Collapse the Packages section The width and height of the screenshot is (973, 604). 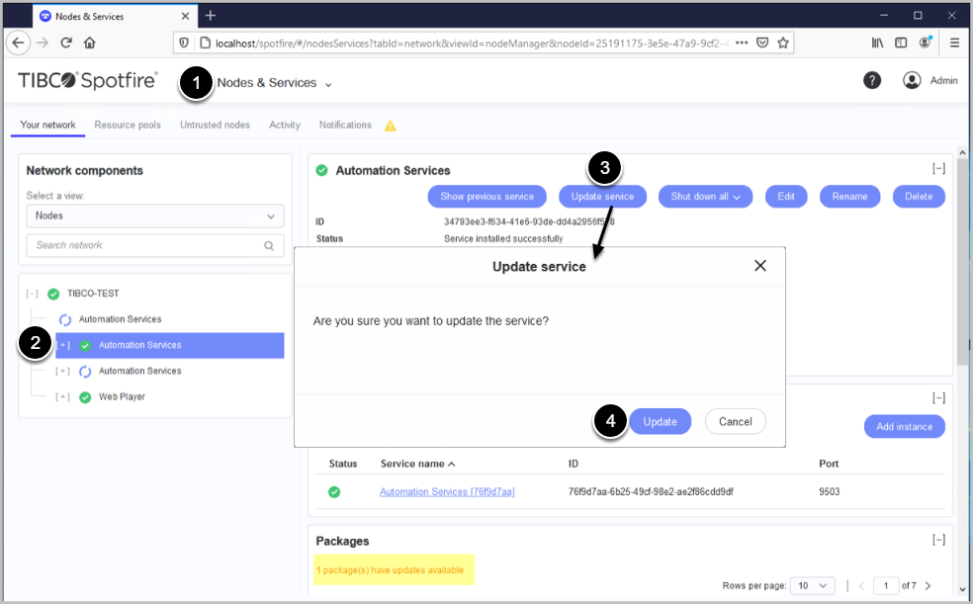[x=938, y=540]
